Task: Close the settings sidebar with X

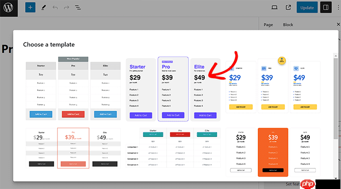Action: pos(338,25)
